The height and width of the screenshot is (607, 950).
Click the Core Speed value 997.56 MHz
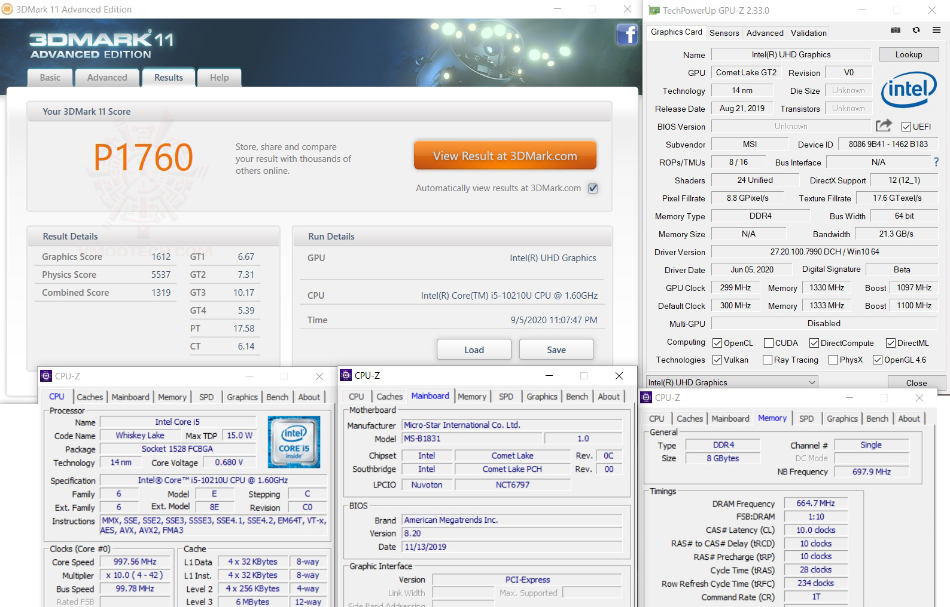[x=135, y=562]
